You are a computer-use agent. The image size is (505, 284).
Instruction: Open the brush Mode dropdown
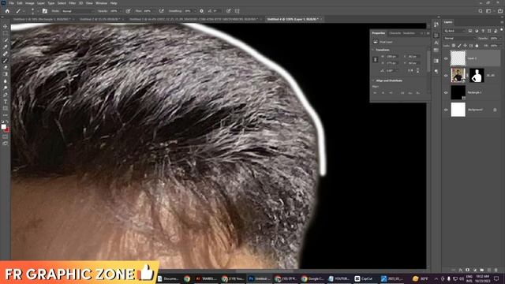(x=78, y=11)
